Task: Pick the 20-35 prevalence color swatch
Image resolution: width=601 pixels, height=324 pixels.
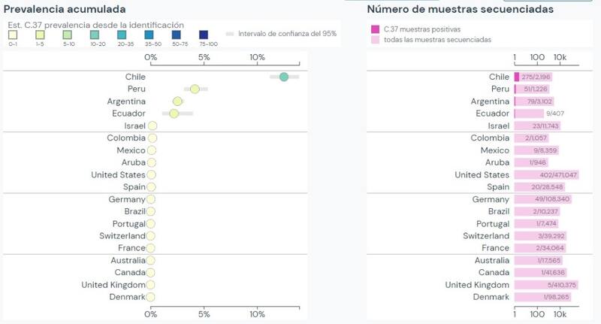Action: click(x=122, y=35)
